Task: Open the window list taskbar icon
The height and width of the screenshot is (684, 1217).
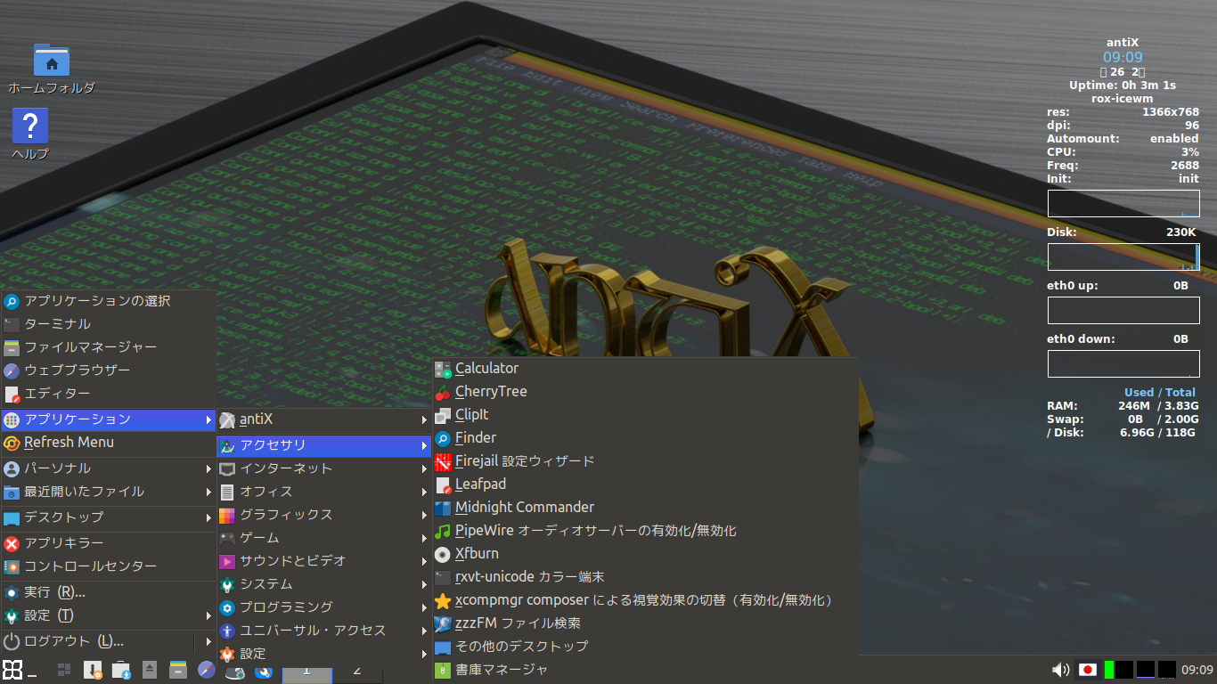Action: [x=64, y=670]
